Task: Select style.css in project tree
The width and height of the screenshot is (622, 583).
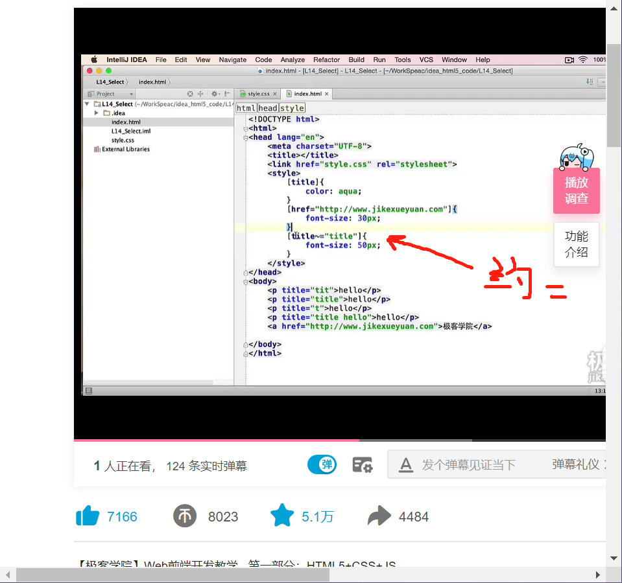Action: (123, 140)
